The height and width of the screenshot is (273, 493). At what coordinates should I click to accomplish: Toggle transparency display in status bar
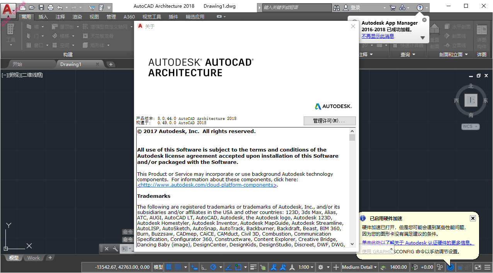[263, 267]
